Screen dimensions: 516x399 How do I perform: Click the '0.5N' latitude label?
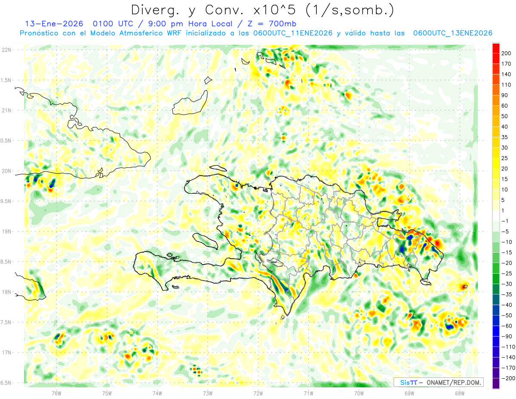[6, 141]
